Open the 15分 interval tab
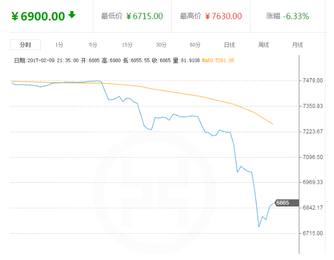The image size is (334, 260). (x=127, y=45)
